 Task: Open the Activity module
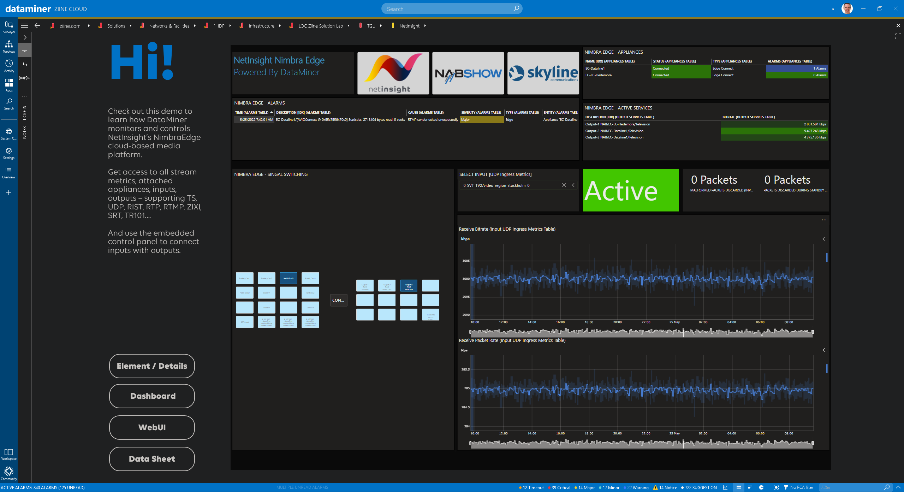[9, 66]
